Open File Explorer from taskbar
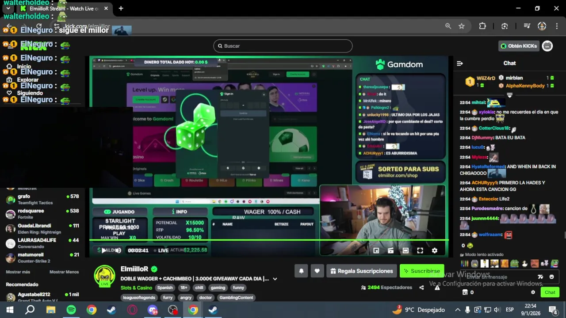The image size is (566, 318). click(51, 310)
